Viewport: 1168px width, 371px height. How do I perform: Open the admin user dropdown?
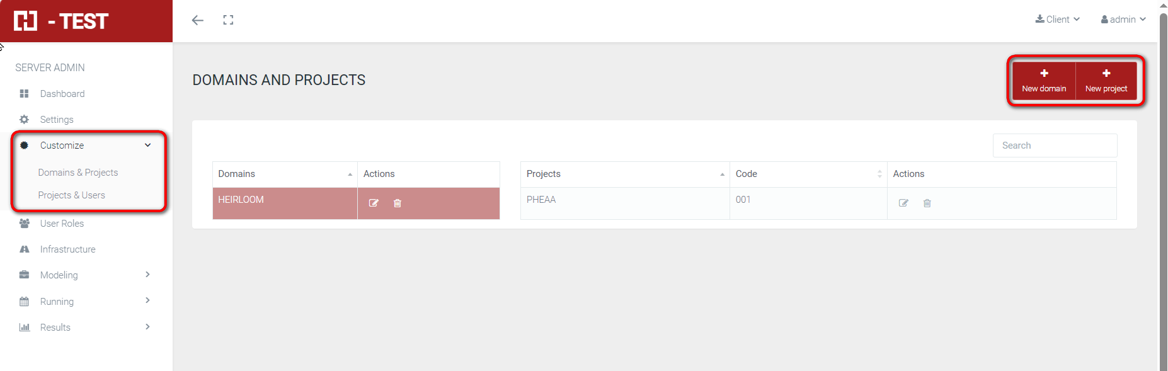[x=1123, y=20]
